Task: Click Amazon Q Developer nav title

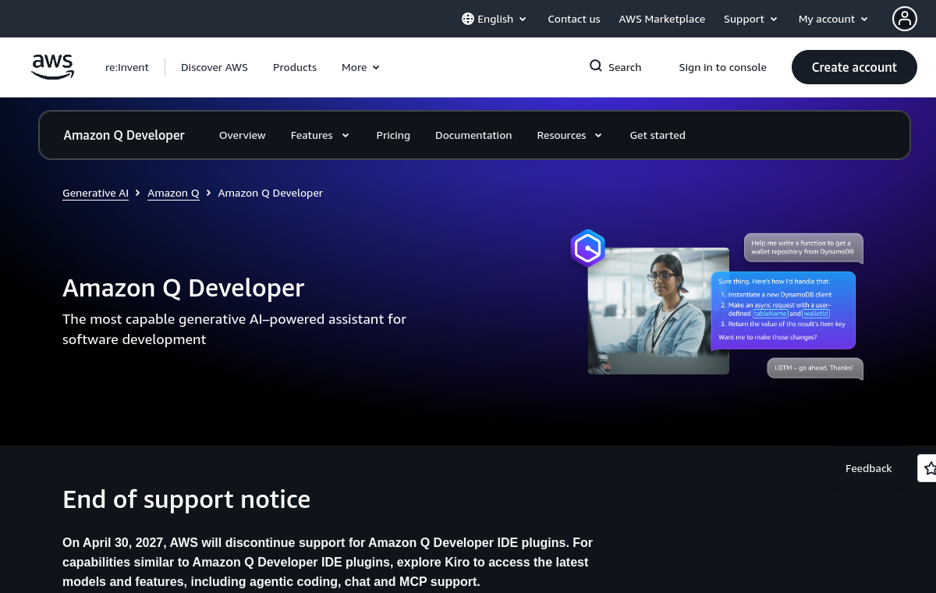Action: click(x=124, y=135)
